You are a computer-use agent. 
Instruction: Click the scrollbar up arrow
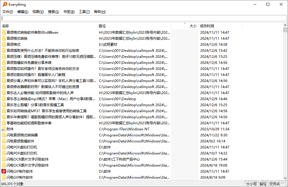coord(285,25)
